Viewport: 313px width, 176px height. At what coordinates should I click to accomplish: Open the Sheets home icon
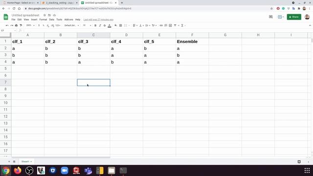[6, 17]
